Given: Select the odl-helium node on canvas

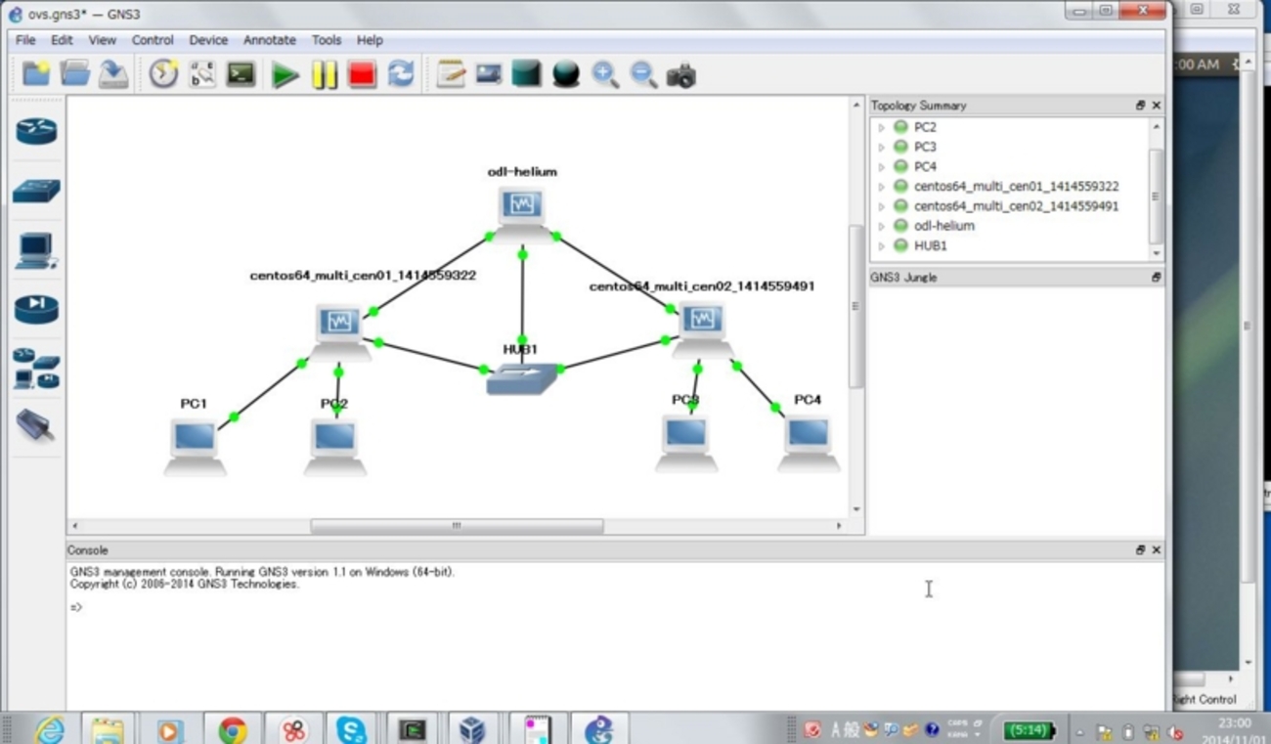Looking at the screenshot, I should [521, 213].
